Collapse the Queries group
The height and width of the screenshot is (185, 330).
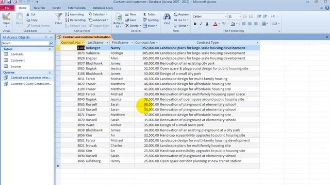[x=49, y=72]
